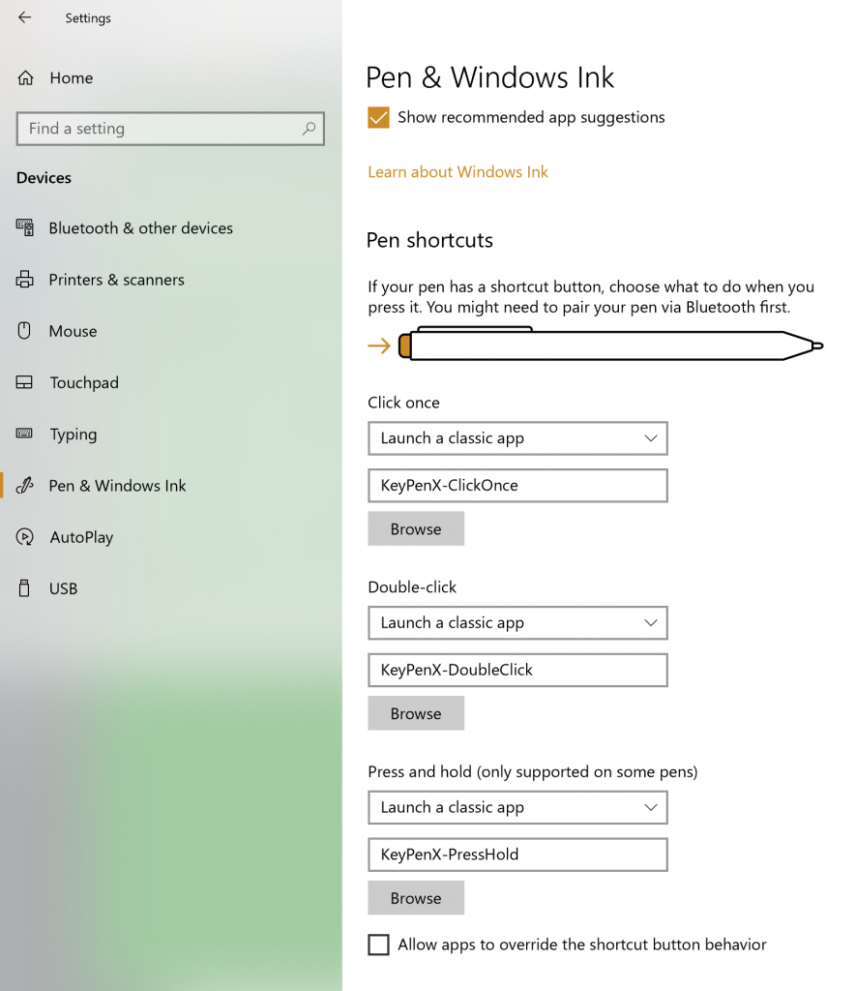The width and height of the screenshot is (856, 991).
Task: Select Pen & Windows Ink label
Action: pos(117,486)
